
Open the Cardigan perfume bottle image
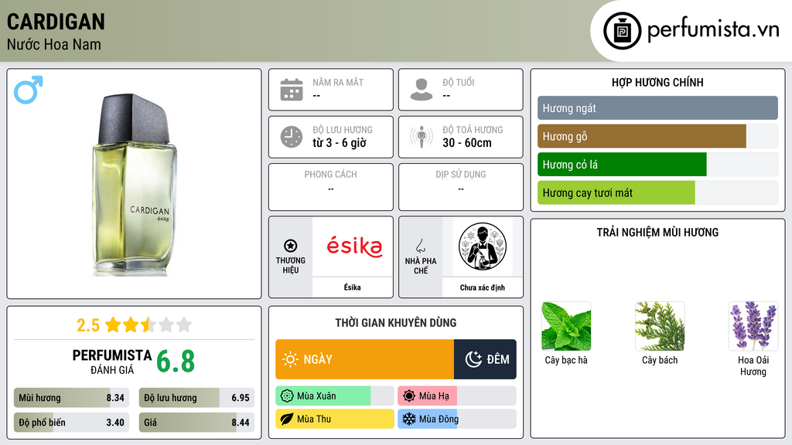[x=134, y=185]
